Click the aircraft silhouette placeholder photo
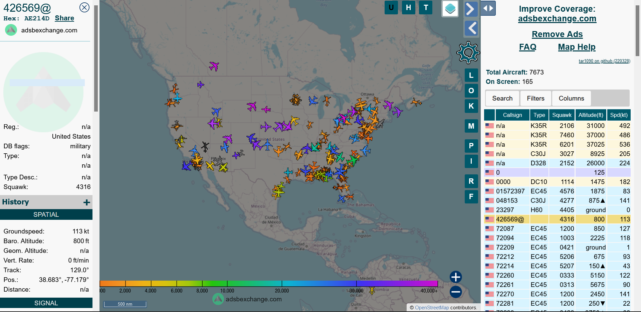This screenshot has width=641, height=312. pos(43,92)
